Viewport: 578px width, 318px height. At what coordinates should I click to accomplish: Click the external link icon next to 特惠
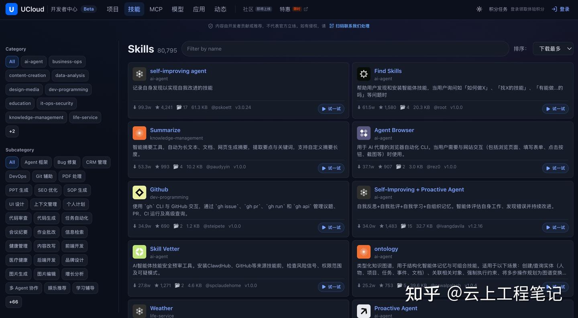[x=306, y=9]
